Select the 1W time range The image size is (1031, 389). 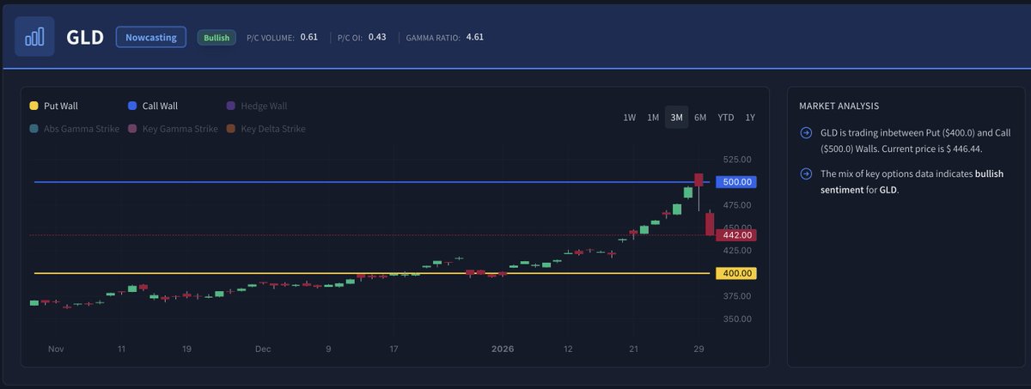click(x=630, y=118)
